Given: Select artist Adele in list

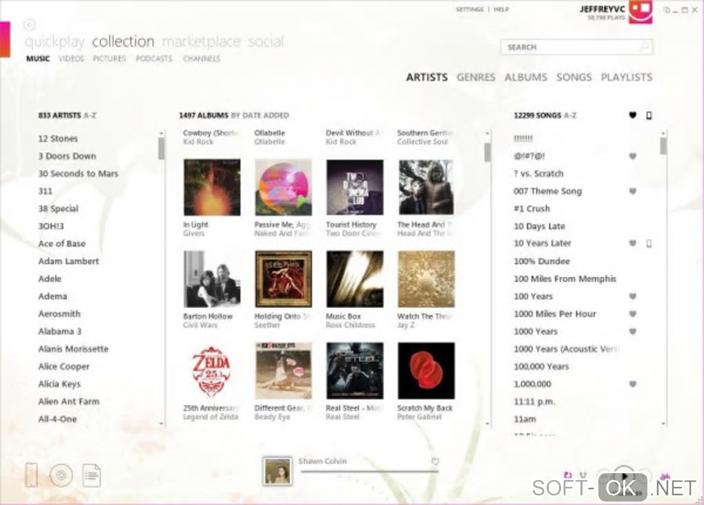Looking at the screenshot, I should click(x=50, y=279).
